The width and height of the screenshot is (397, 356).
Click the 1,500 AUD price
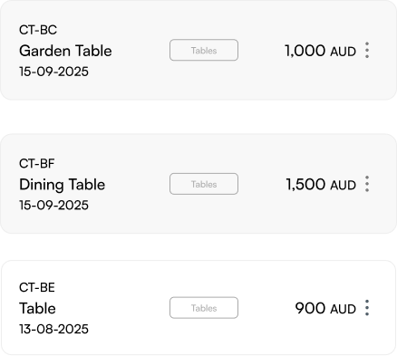(321, 185)
